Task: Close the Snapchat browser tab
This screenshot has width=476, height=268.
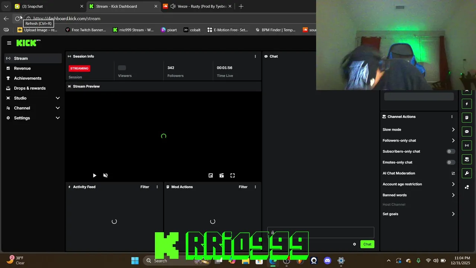Action: 82,6
